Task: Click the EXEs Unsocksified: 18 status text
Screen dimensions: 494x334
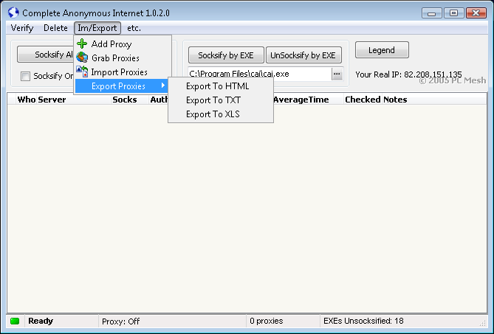Action: coord(363,321)
